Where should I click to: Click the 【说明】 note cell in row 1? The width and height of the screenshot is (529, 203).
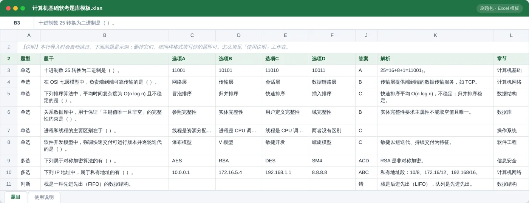pos(273,47)
